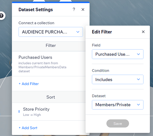Image resolution: width=153 pixels, height=136 pixels.
Task: Click the Field dropdown chevron arrow
Action: click(x=138, y=54)
